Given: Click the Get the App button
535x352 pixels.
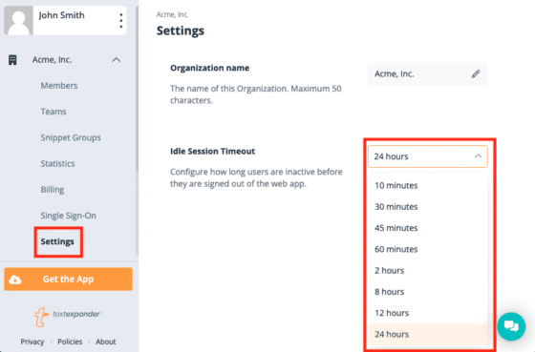Looking at the screenshot, I should click(68, 280).
